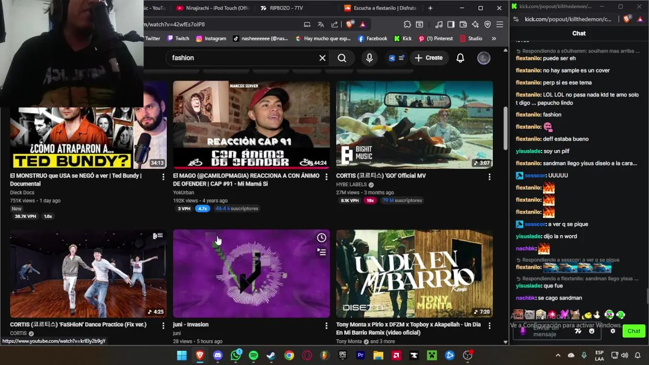Click the green Chat send button in Kick
This screenshot has height=365, width=649.
click(x=634, y=331)
